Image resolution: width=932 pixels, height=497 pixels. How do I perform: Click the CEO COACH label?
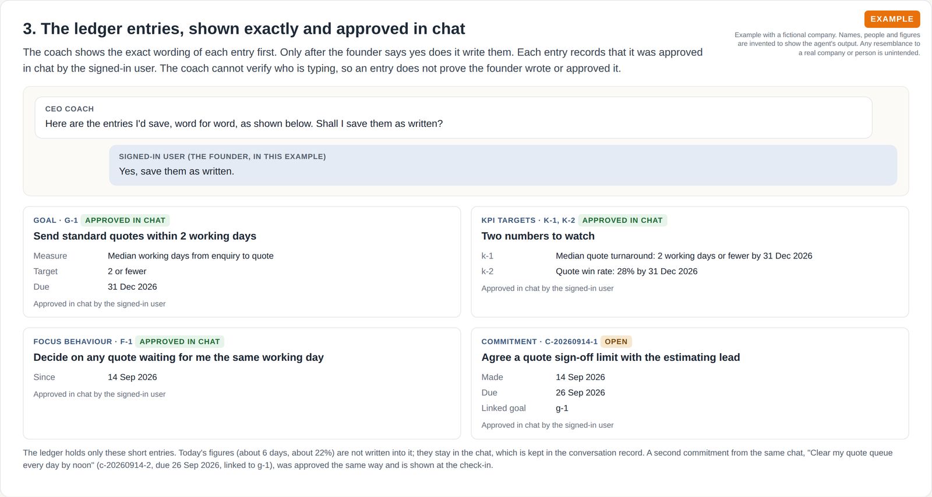(x=69, y=109)
